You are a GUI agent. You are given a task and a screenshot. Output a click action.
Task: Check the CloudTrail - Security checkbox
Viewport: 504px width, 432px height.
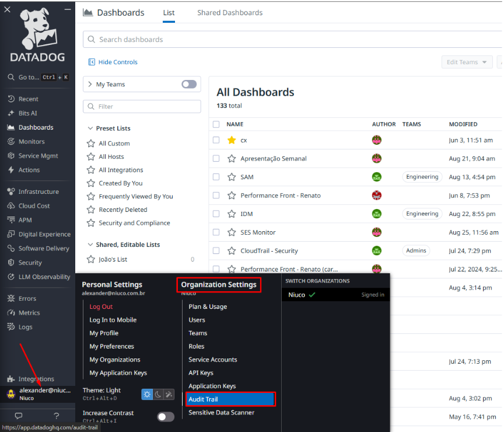click(x=216, y=250)
